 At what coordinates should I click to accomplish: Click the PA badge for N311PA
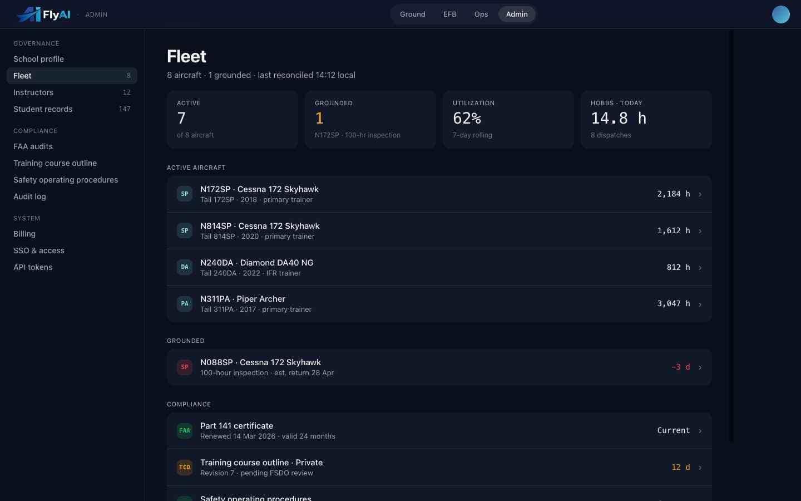[x=185, y=303]
